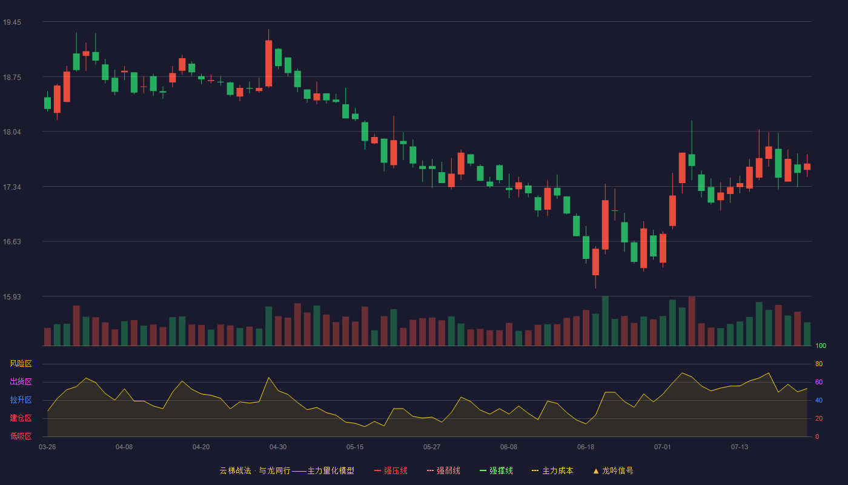
Task: Click the 05-27 date axis label
Action: click(432, 447)
